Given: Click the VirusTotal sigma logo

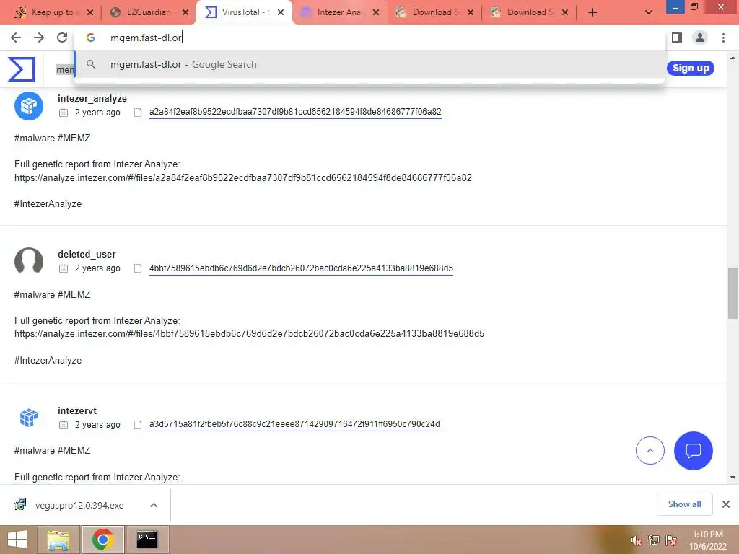Looking at the screenshot, I should (x=22, y=69).
